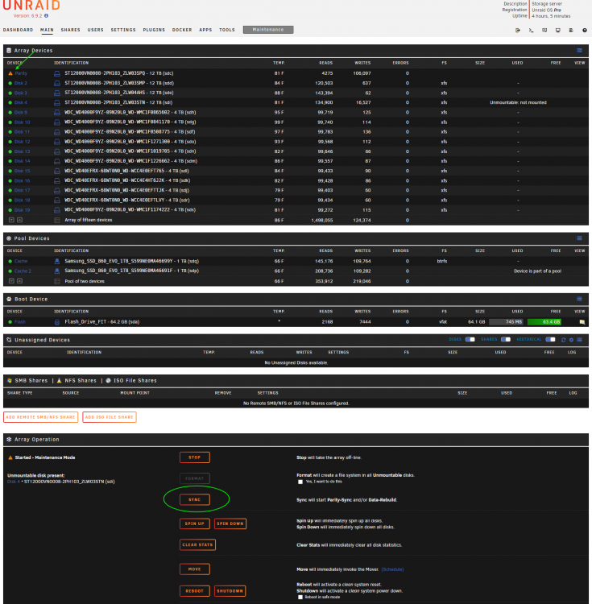Screen dimensions: 592x604
Task: Click the Shutdown button
Action: pos(230,591)
